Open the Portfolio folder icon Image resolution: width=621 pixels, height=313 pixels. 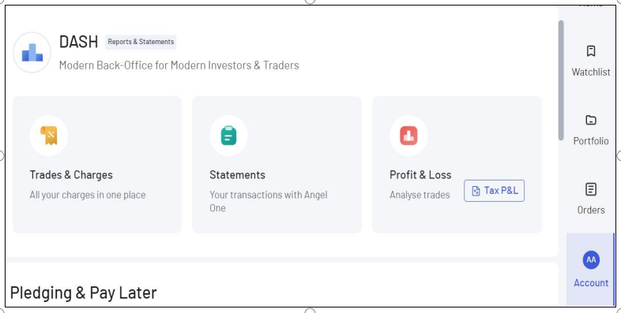(x=591, y=120)
